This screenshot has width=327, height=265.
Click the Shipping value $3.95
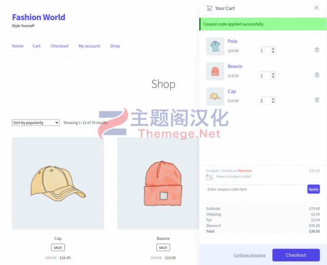pyautogui.click(x=315, y=214)
